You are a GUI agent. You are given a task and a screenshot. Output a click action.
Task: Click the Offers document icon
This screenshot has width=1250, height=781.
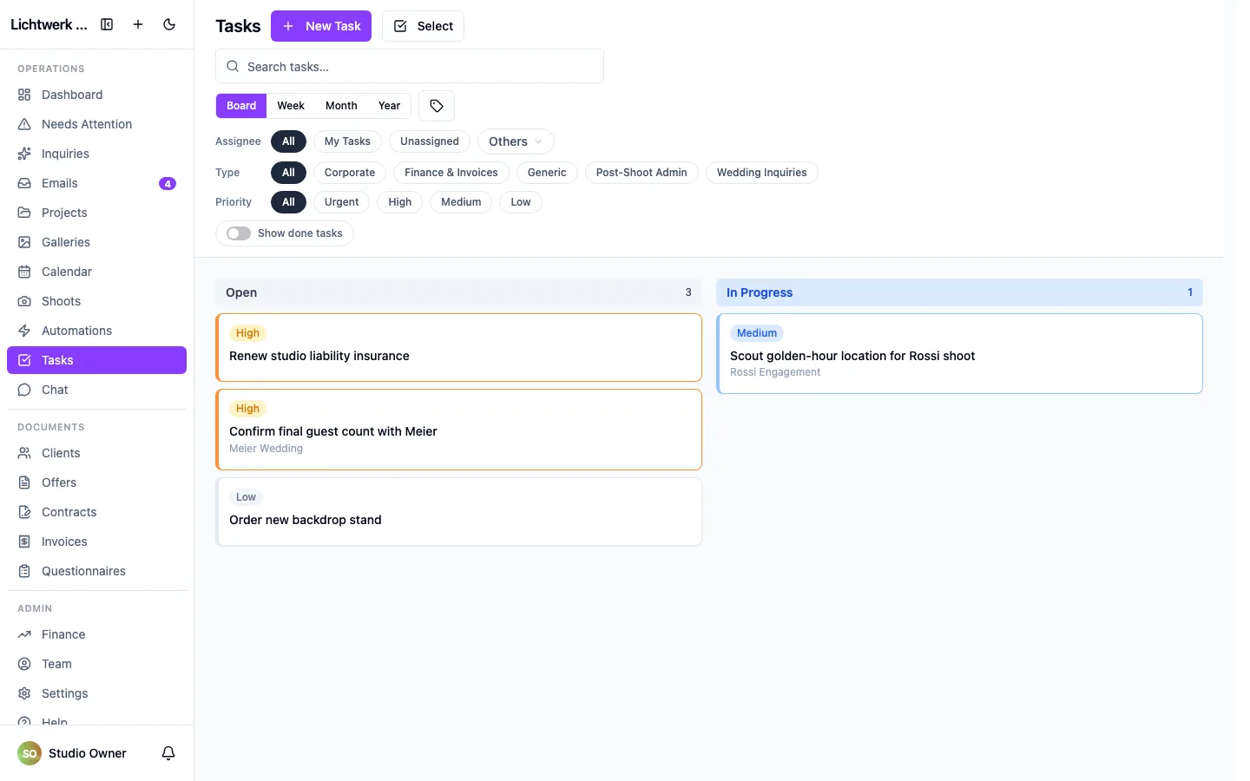click(x=24, y=482)
